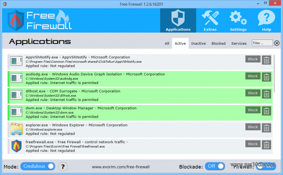Delete the dwm.exe entry with trash icon
Image resolution: width=283 pixels, height=175 pixels.
[x=266, y=111]
